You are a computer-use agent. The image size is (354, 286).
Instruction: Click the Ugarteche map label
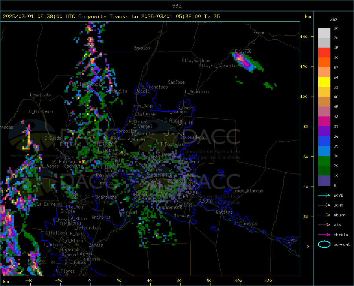tap(106, 197)
